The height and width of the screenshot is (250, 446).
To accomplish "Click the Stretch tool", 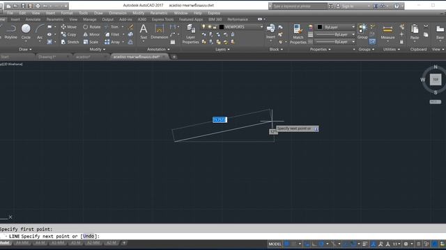I will pyautogui.click(x=70, y=42).
